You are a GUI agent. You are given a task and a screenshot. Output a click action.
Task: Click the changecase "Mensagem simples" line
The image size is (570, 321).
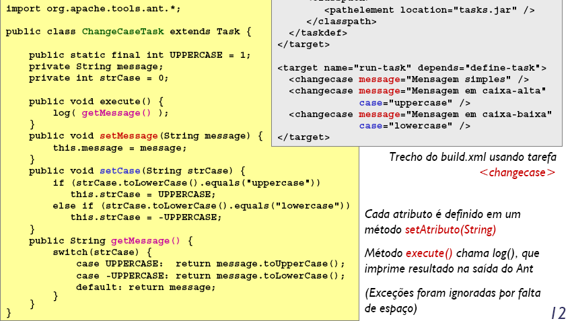tap(409, 79)
